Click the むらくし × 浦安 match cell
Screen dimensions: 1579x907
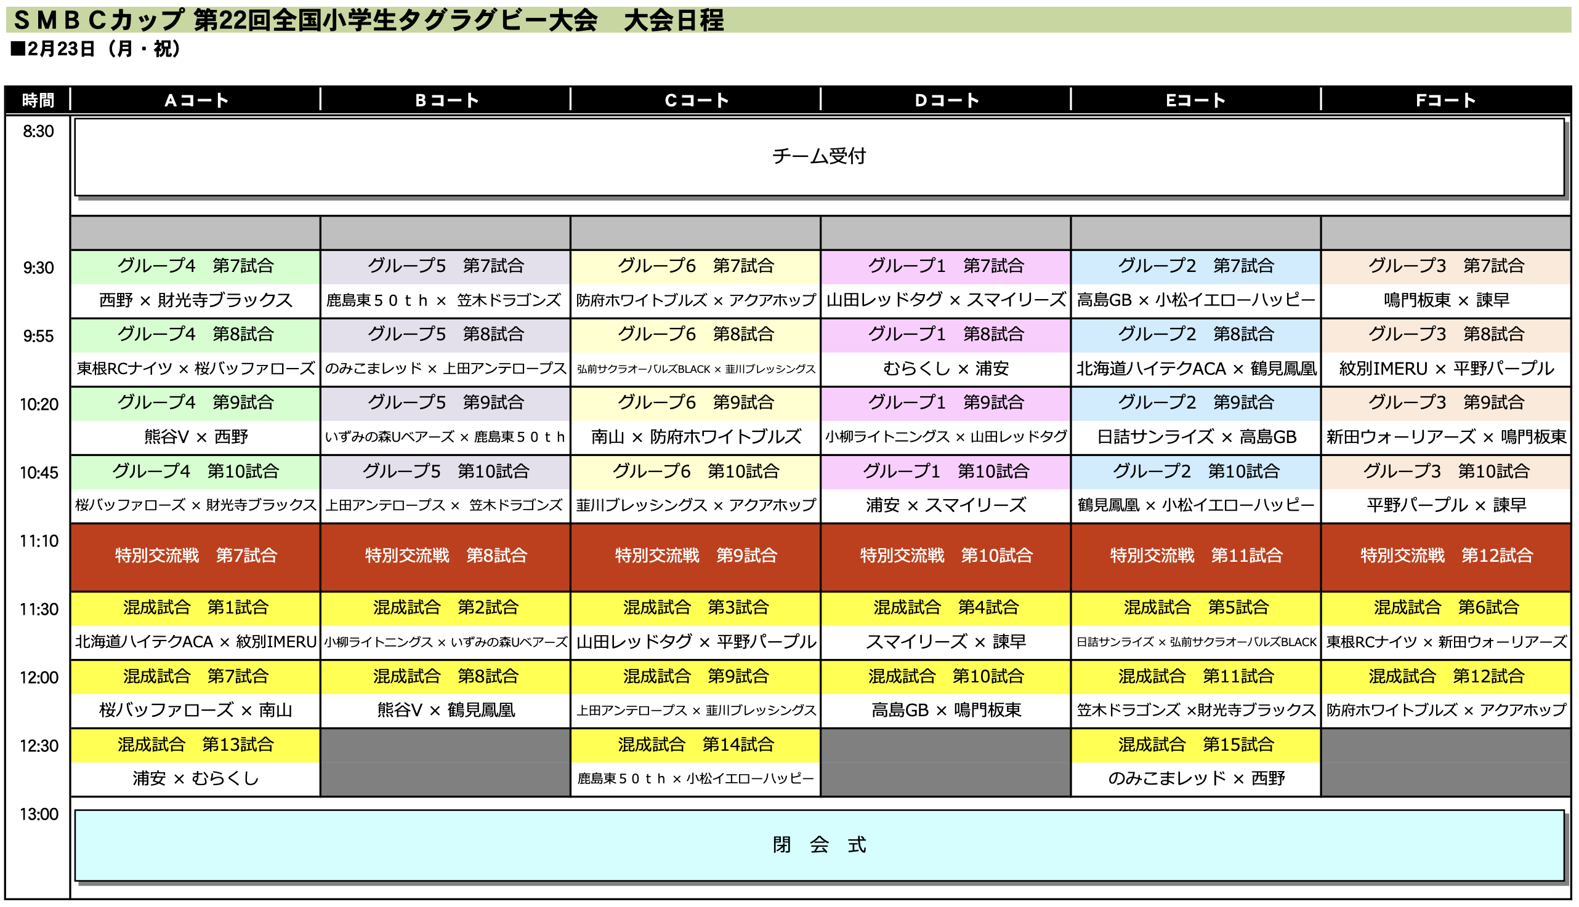coord(946,369)
